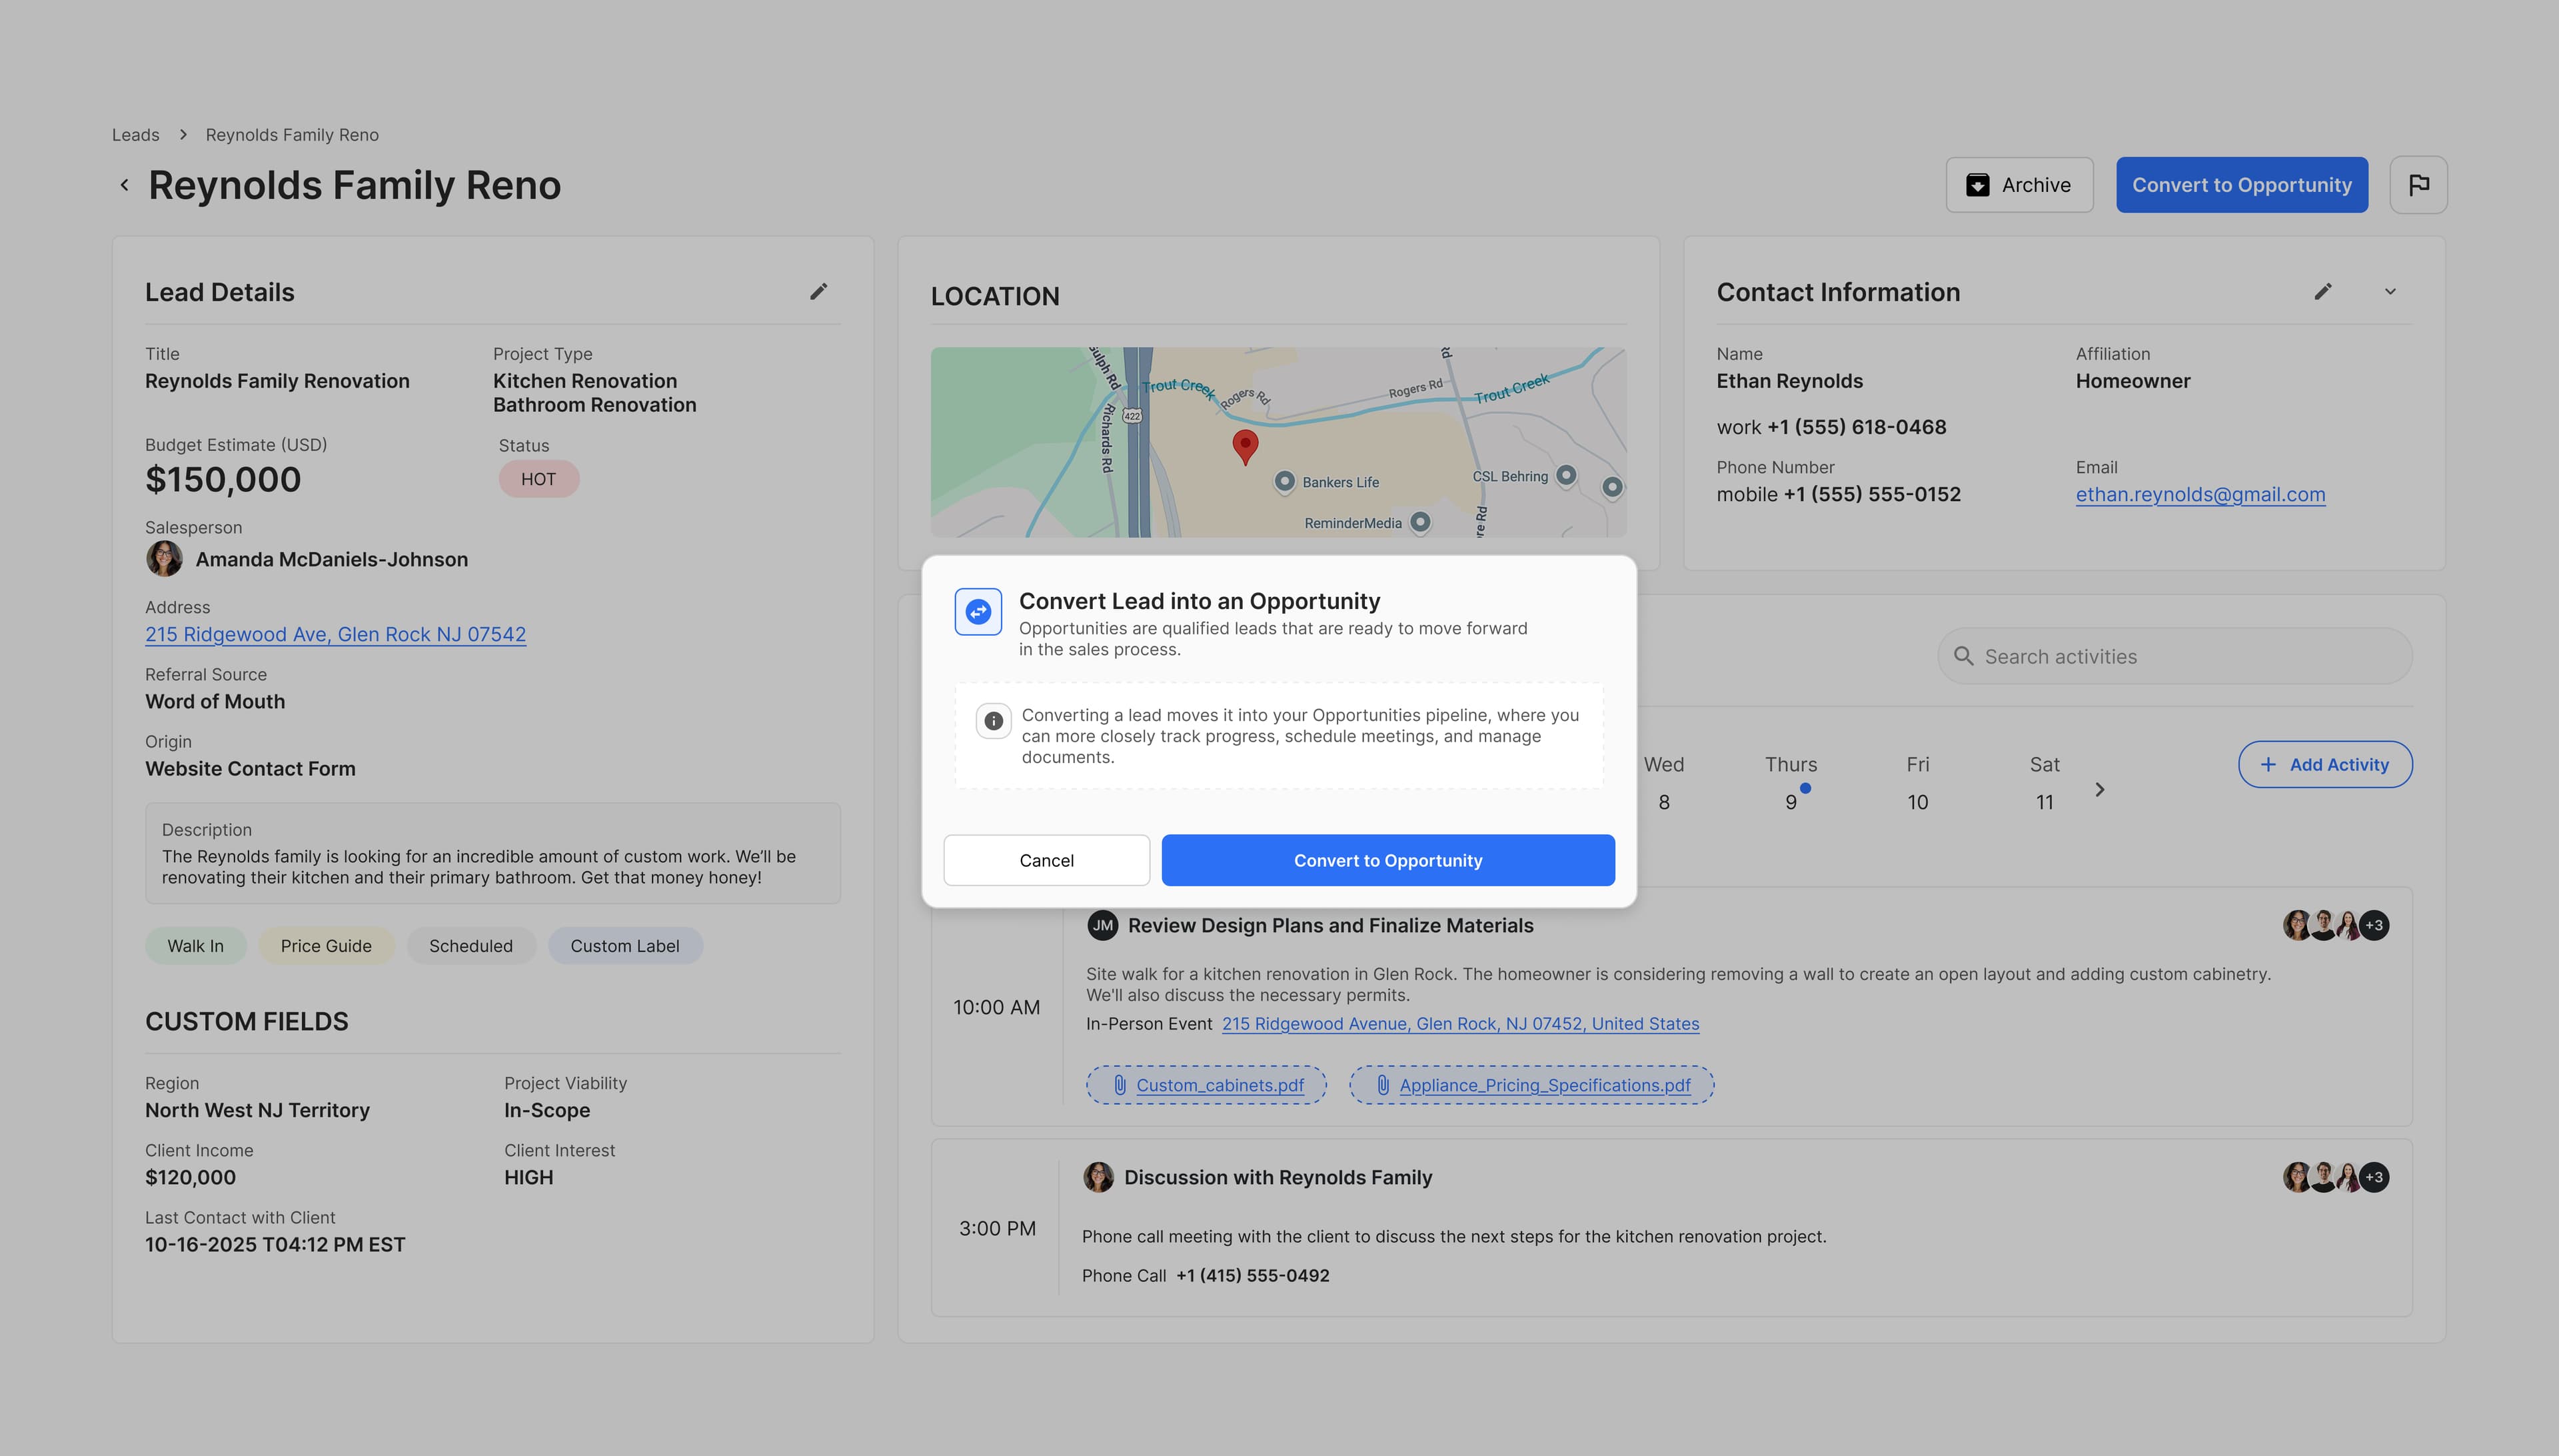Click the Archive button in the header
This screenshot has height=1456, width=2559.
2019,185
